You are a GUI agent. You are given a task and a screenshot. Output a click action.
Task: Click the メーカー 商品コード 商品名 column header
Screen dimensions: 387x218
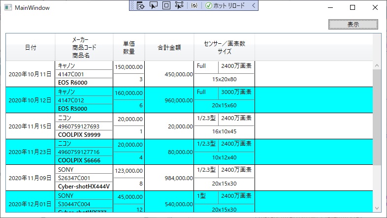84,47
